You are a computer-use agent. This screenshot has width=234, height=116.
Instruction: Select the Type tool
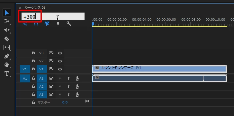coord(6,74)
